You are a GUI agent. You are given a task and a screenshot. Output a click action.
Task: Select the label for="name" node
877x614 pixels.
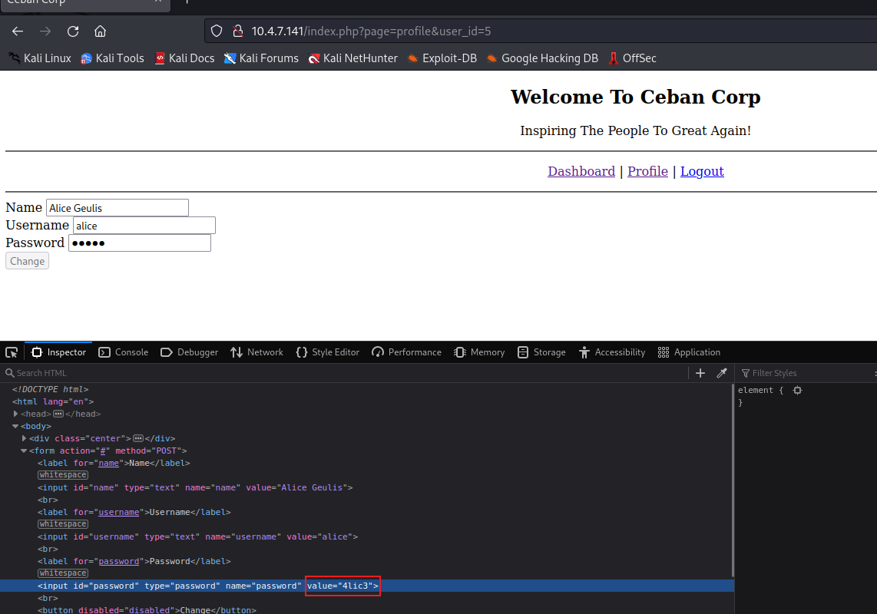(x=114, y=463)
